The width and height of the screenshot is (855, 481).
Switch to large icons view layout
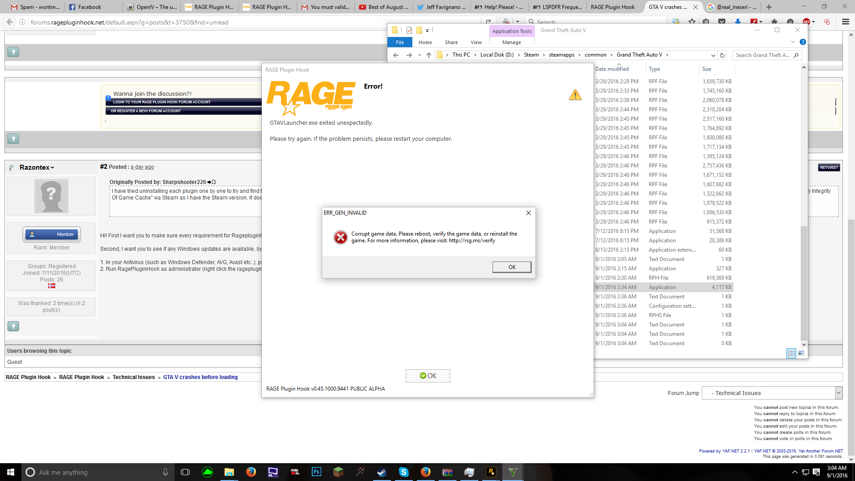(801, 353)
